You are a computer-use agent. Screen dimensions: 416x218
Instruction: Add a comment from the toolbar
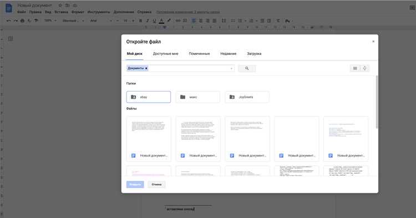(185, 21)
